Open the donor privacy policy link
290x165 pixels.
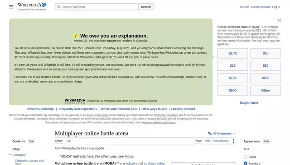pyautogui.click(x=98, y=115)
